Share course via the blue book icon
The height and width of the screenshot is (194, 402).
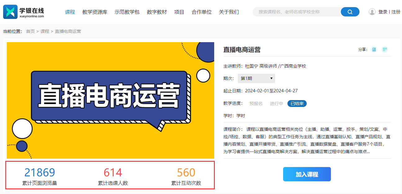tap(374, 50)
